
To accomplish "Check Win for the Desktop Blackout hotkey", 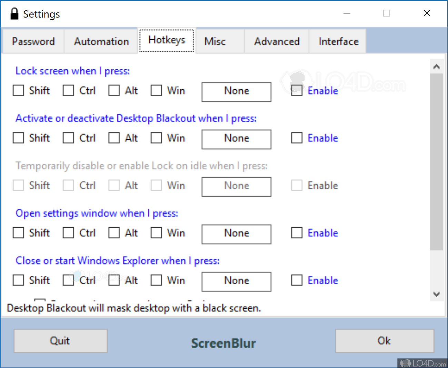I will (x=156, y=138).
